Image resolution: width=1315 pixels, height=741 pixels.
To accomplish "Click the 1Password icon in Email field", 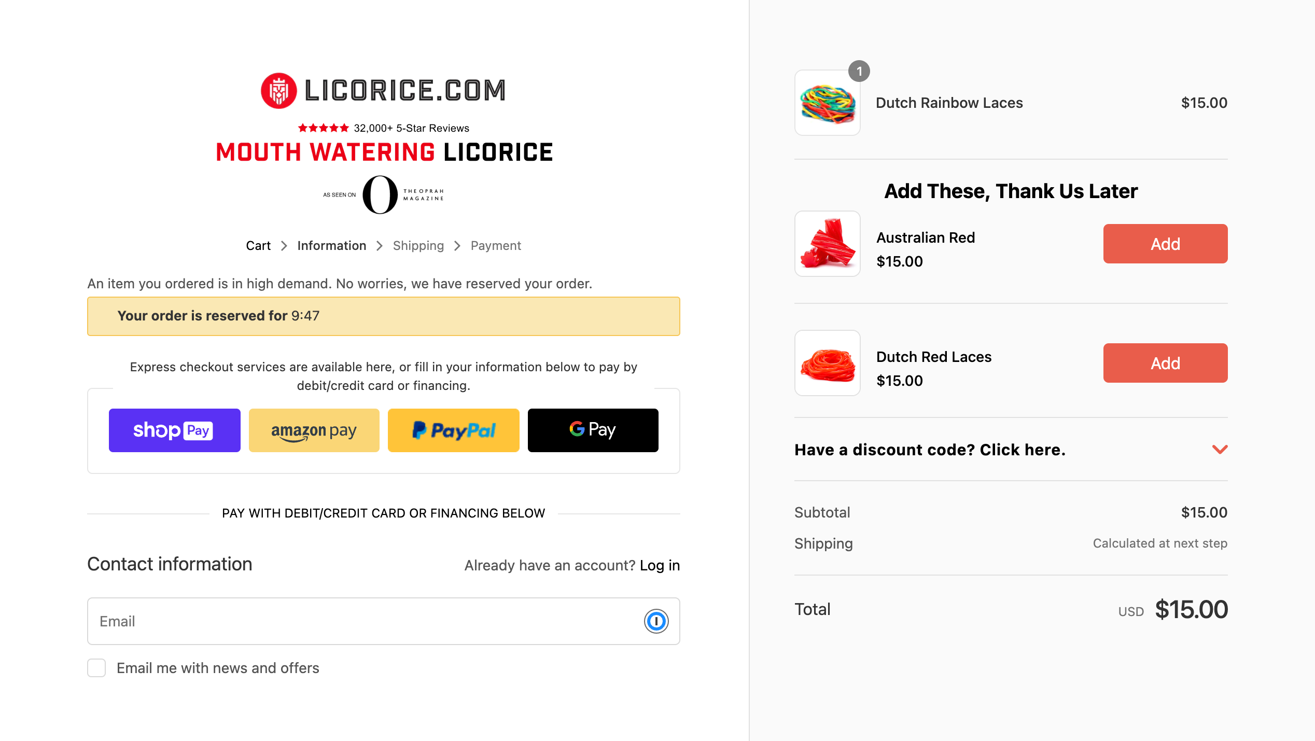I will (x=656, y=621).
